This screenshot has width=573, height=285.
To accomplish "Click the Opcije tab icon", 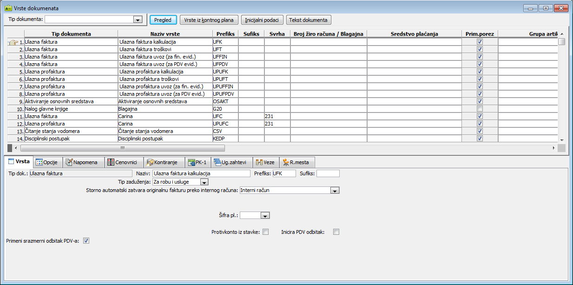I will (39, 162).
